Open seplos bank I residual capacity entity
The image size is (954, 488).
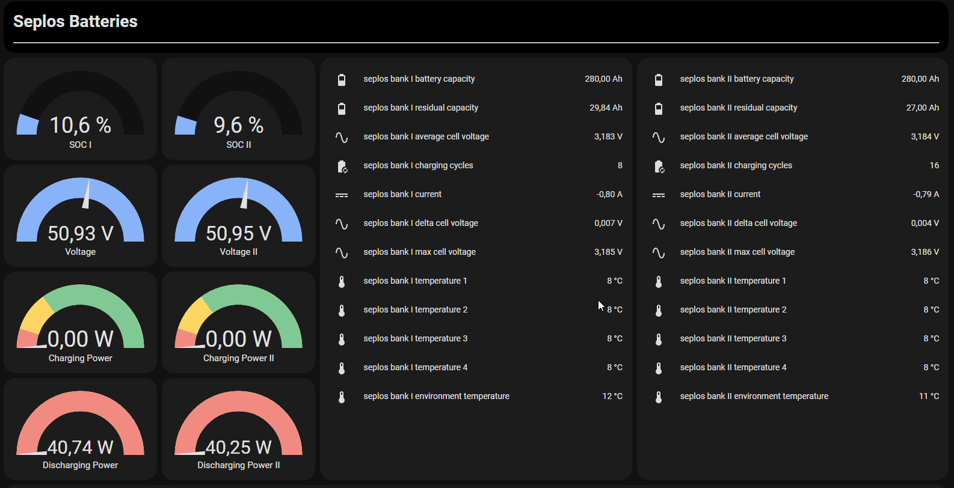[476, 108]
